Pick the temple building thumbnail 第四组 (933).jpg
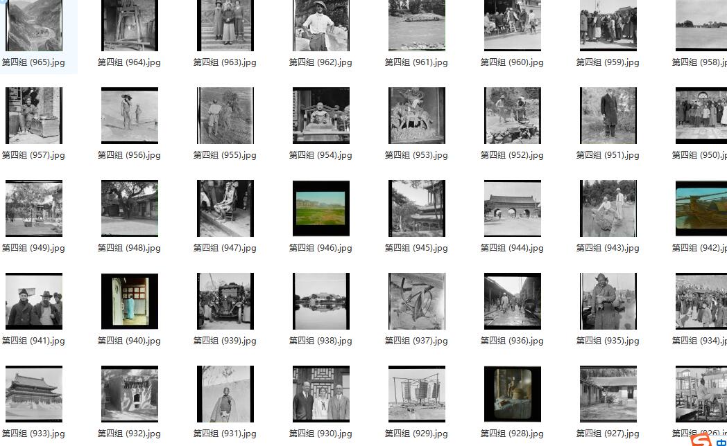 click(x=34, y=394)
